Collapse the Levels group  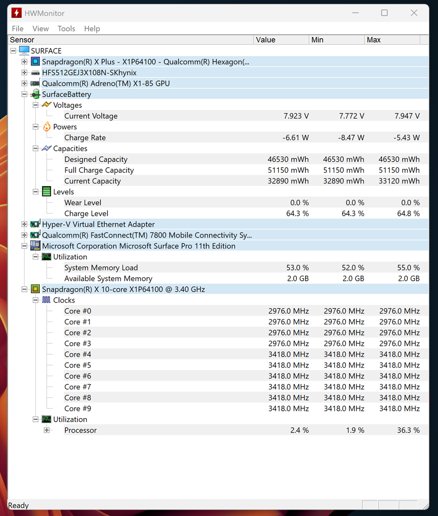[36, 192]
